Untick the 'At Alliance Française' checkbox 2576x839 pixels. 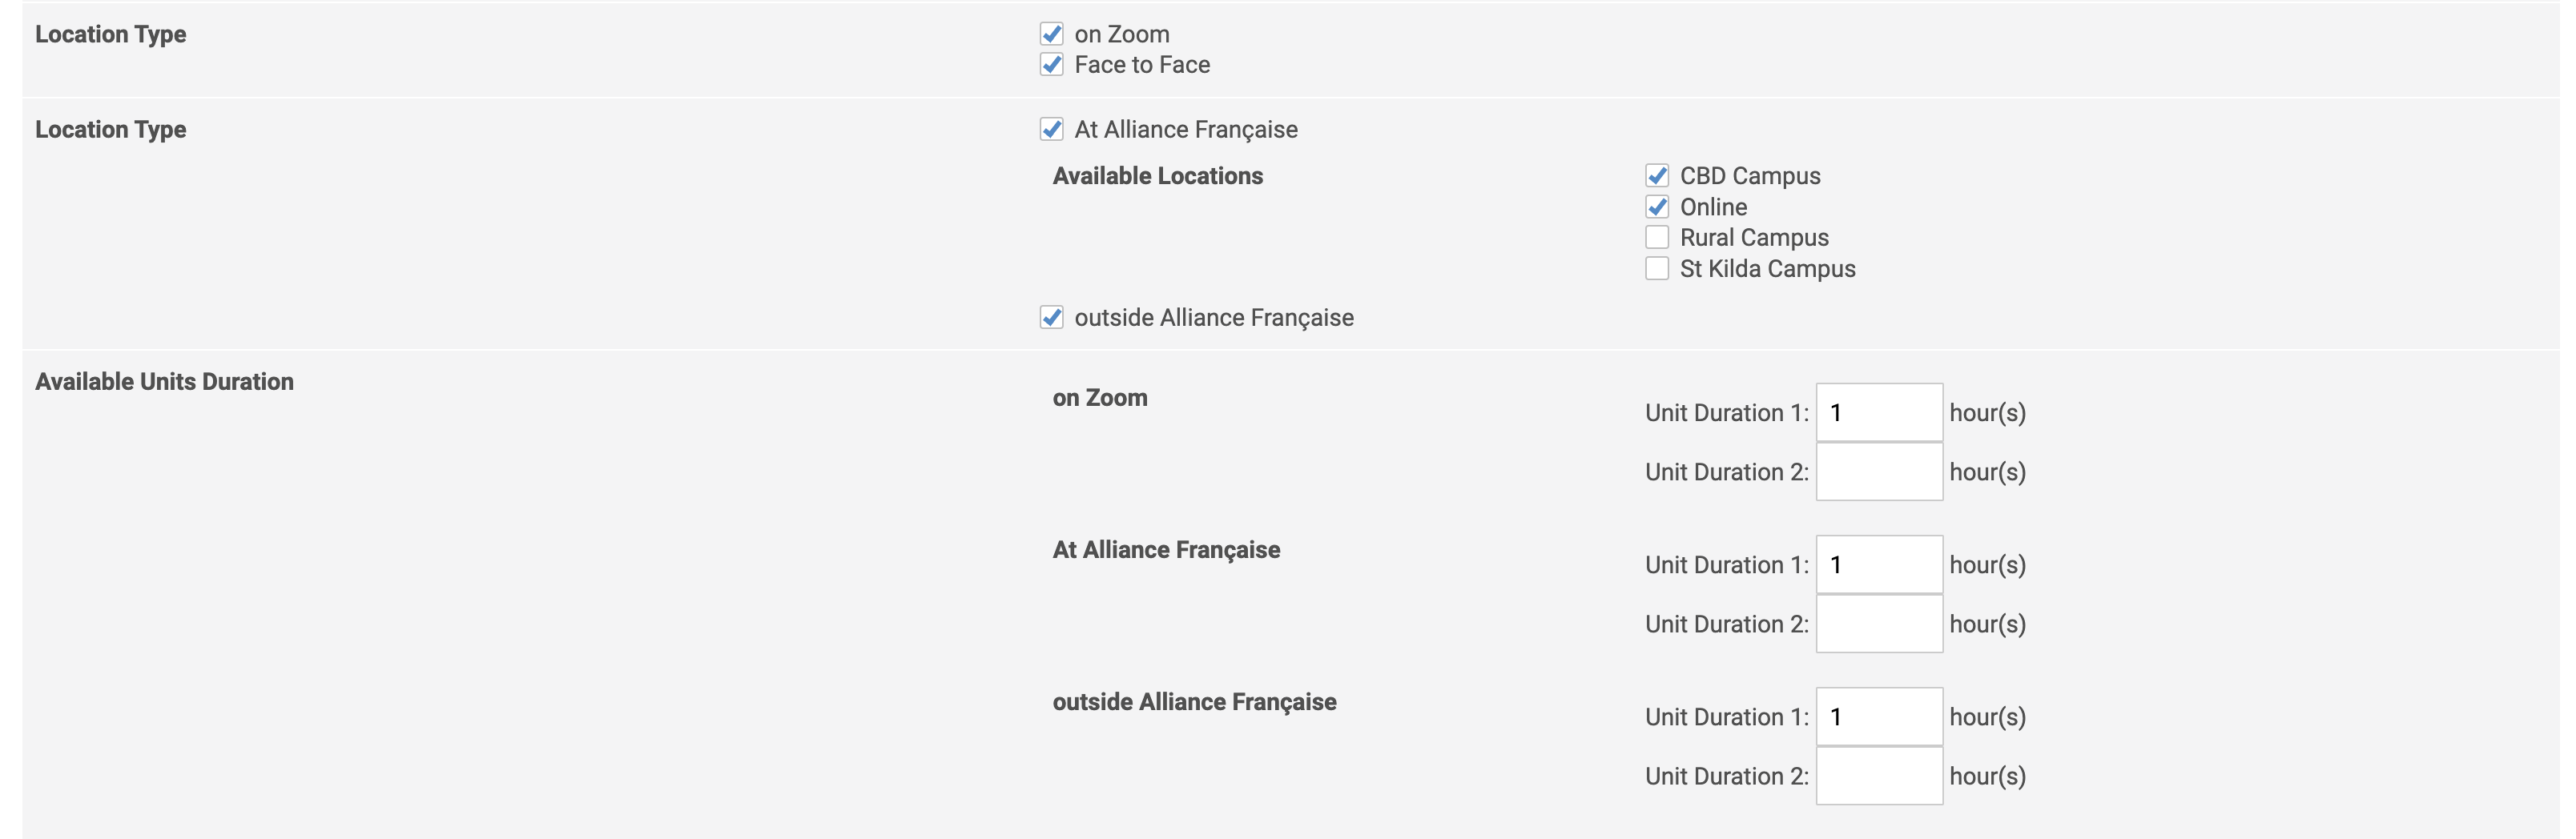tap(1051, 129)
